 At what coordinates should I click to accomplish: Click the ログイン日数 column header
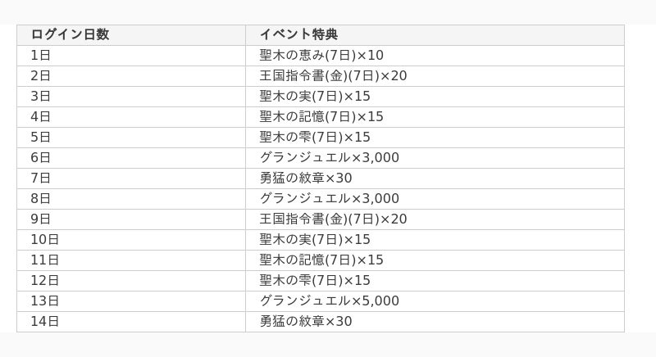pyautogui.click(x=70, y=34)
